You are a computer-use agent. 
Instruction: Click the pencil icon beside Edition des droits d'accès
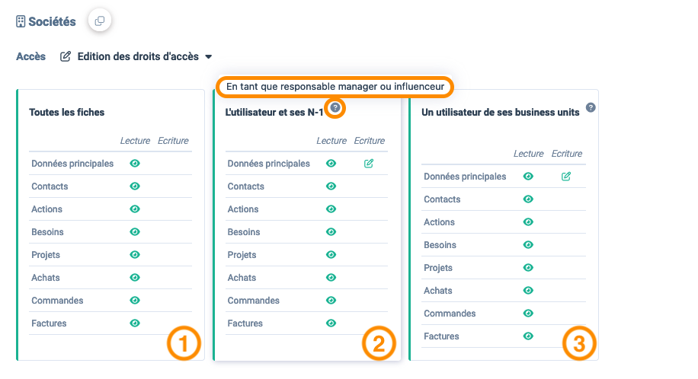click(x=66, y=56)
